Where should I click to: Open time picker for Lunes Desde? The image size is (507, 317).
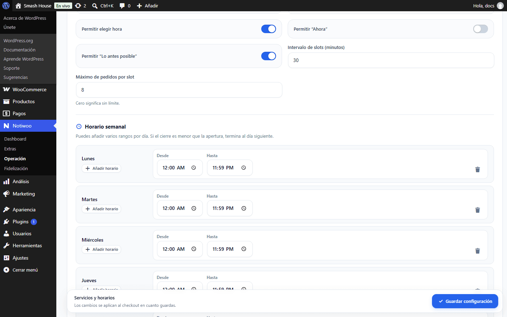[x=194, y=168]
